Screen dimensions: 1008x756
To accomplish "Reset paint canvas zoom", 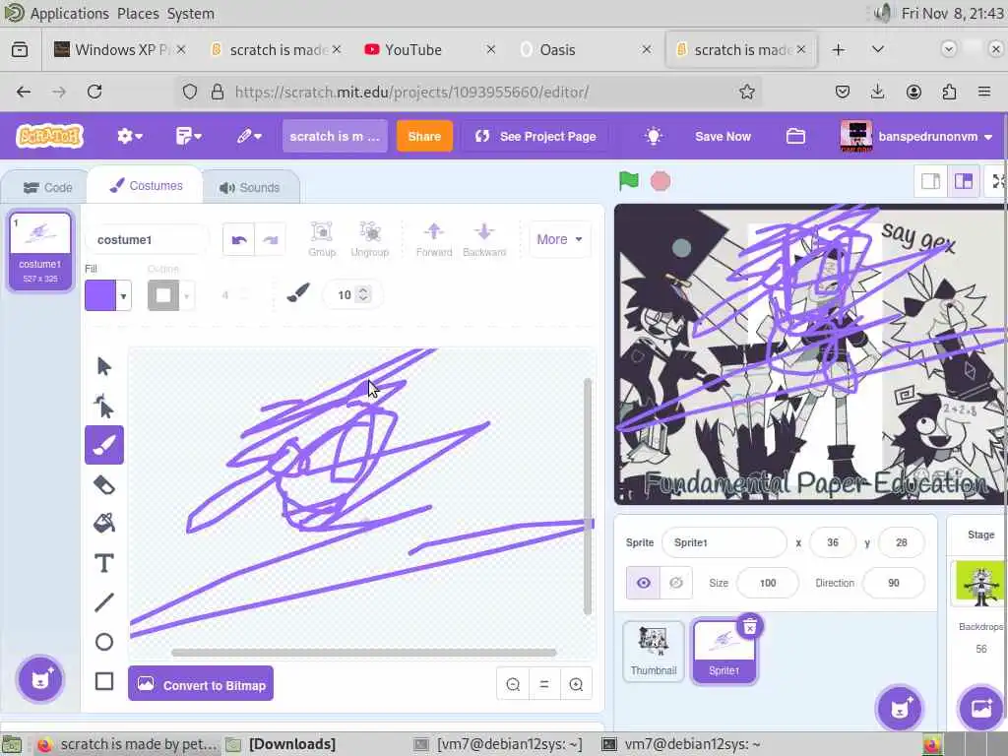I will pos(544,685).
